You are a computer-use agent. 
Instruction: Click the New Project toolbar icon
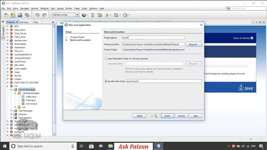pyautogui.click(x=13, y=15)
